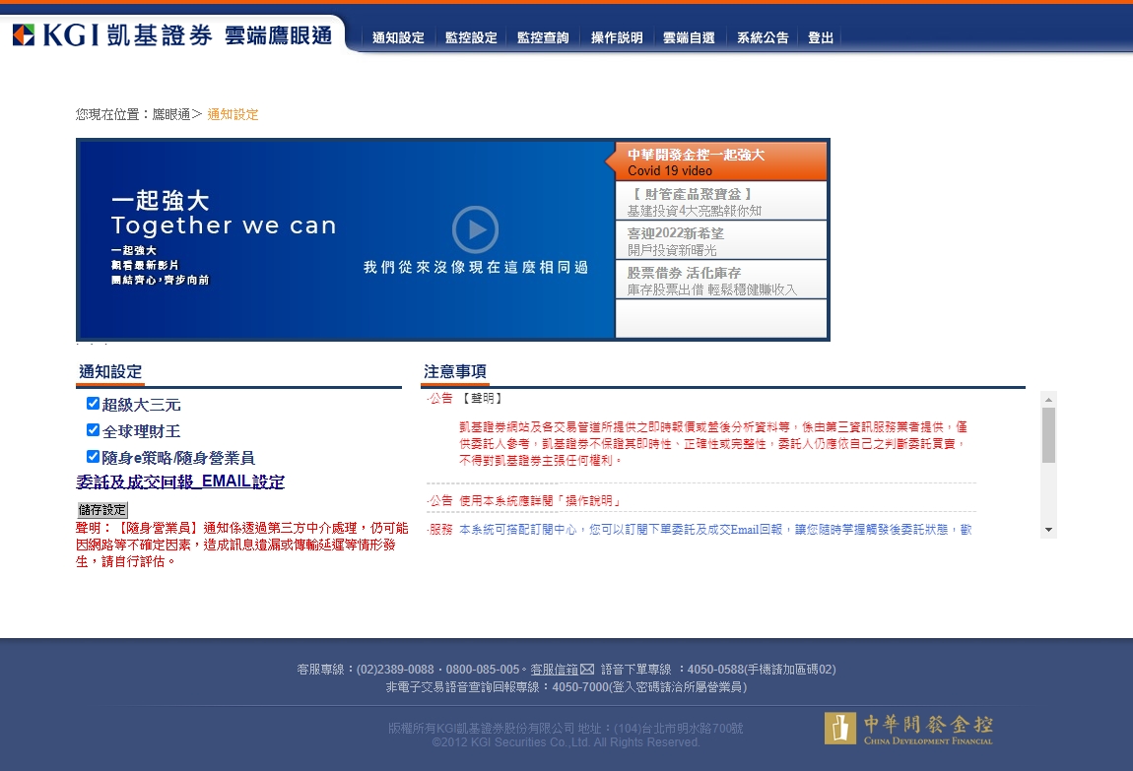The image size is (1133, 771).
Task: Play the 一起強大 banner video
Action: (x=475, y=229)
